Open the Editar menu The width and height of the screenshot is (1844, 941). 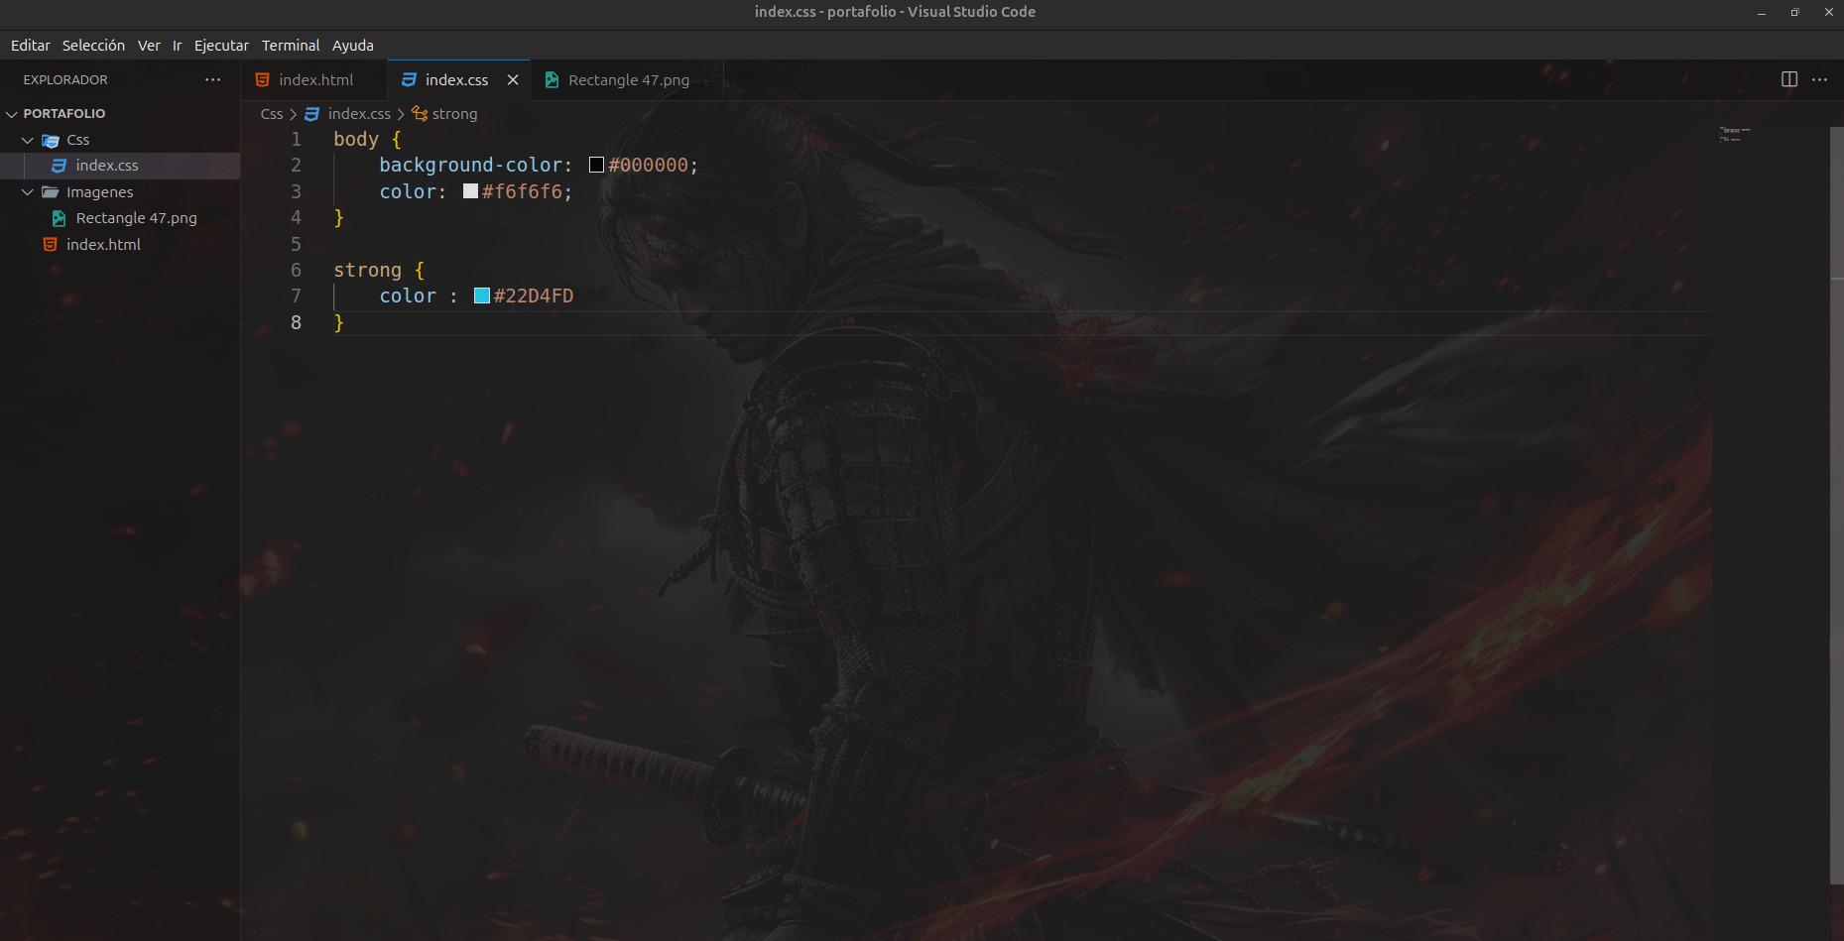coord(30,46)
